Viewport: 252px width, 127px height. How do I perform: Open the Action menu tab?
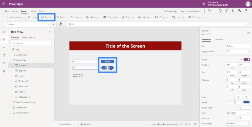[x=42, y=11]
